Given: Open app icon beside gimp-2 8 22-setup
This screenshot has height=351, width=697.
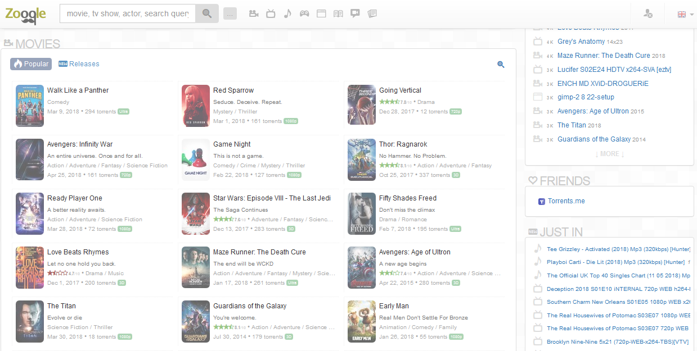Looking at the screenshot, I should [x=537, y=97].
